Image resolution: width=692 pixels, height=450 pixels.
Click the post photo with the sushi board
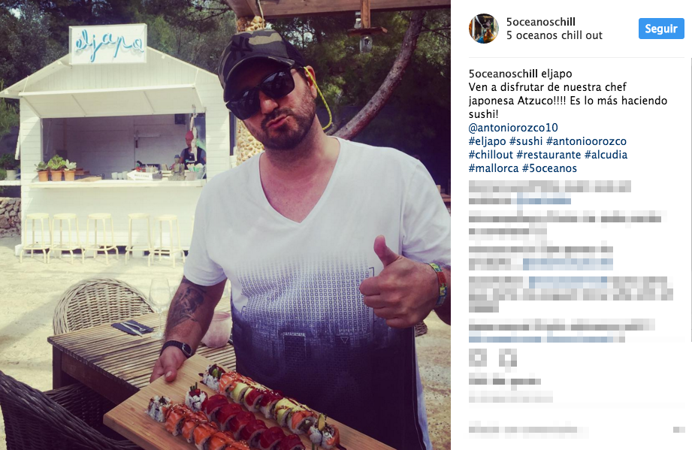click(225, 225)
